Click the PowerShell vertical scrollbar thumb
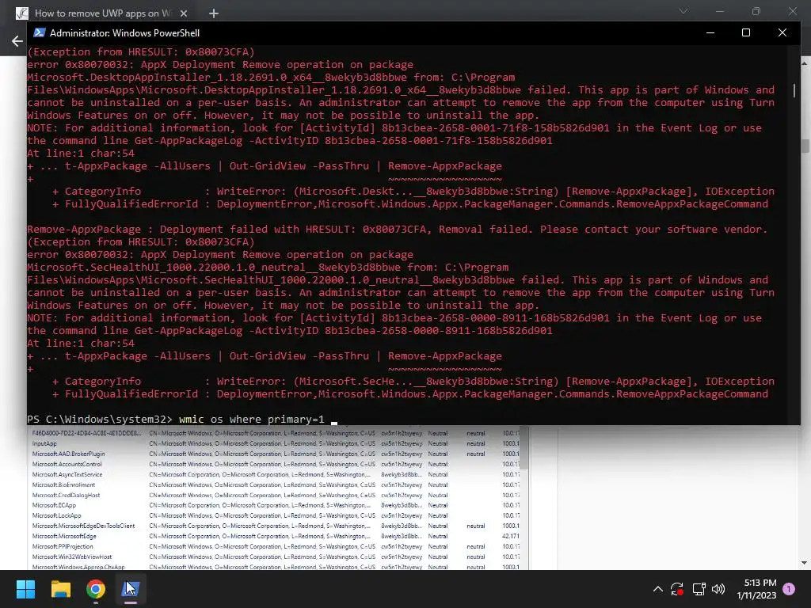This screenshot has width=811, height=608. click(x=794, y=90)
